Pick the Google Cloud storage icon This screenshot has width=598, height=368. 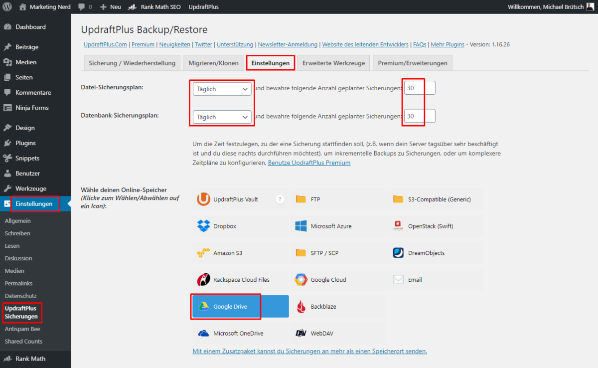coord(300,280)
